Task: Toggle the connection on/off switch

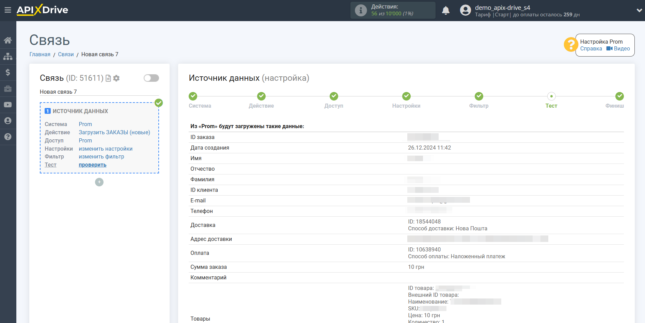Action: 151,78
